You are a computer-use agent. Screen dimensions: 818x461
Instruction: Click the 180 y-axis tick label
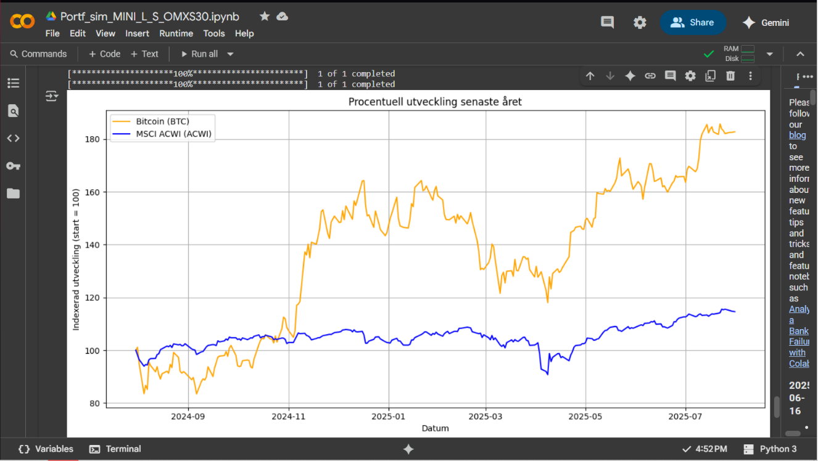[x=92, y=139]
